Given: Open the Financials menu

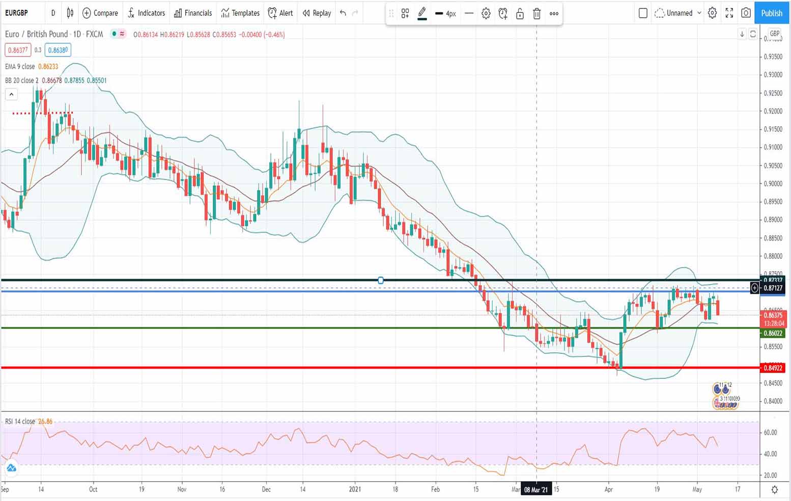Looking at the screenshot, I should (193, 13).
